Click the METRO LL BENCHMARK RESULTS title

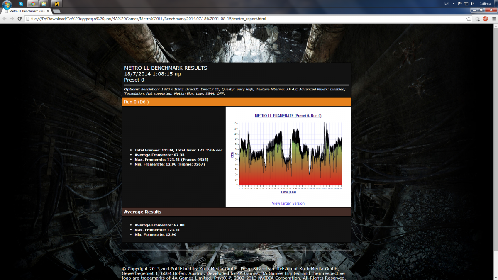point(166,68)
